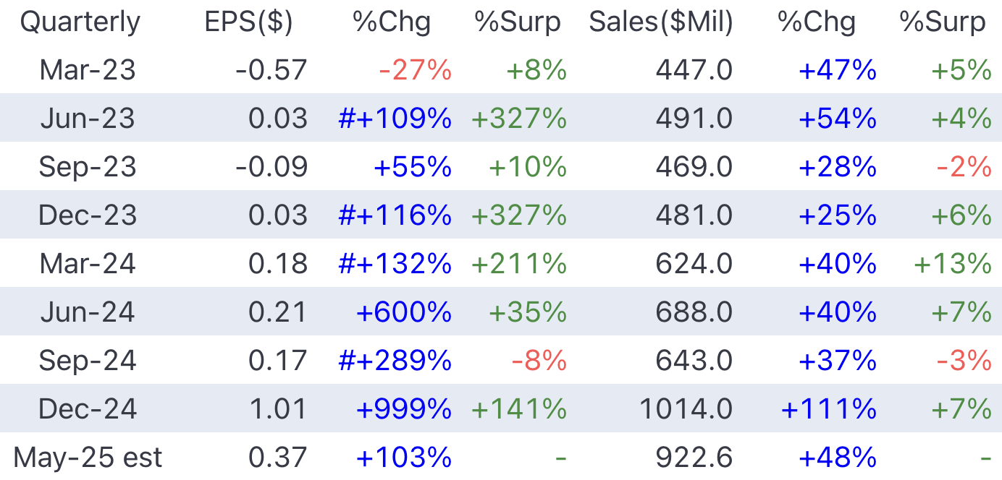Select the Dec-24 quarter label
The width and height of the screenshot is (1002, 480).
(x=88, y=409)
